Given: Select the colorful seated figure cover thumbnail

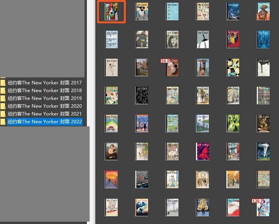Looking at the screenshot, I should (x=111, y=11).
